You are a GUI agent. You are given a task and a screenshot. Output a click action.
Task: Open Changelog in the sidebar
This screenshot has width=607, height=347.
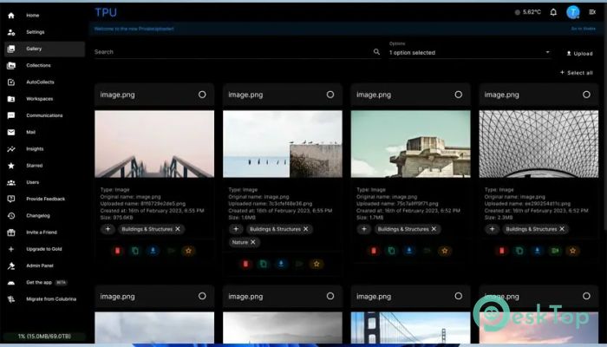click(x=44, y=216)
